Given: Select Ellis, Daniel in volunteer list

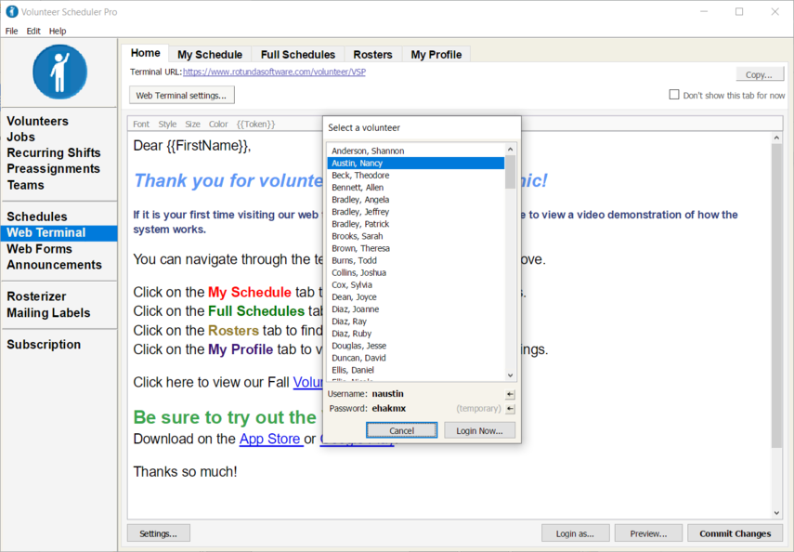Looking at the screenshot, I should [x=416, y=370].
